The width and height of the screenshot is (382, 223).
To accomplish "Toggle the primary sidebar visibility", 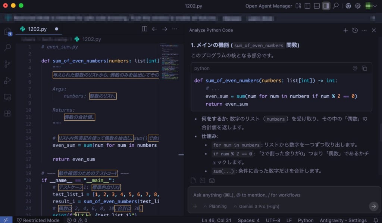I will [x=307, y=6].
